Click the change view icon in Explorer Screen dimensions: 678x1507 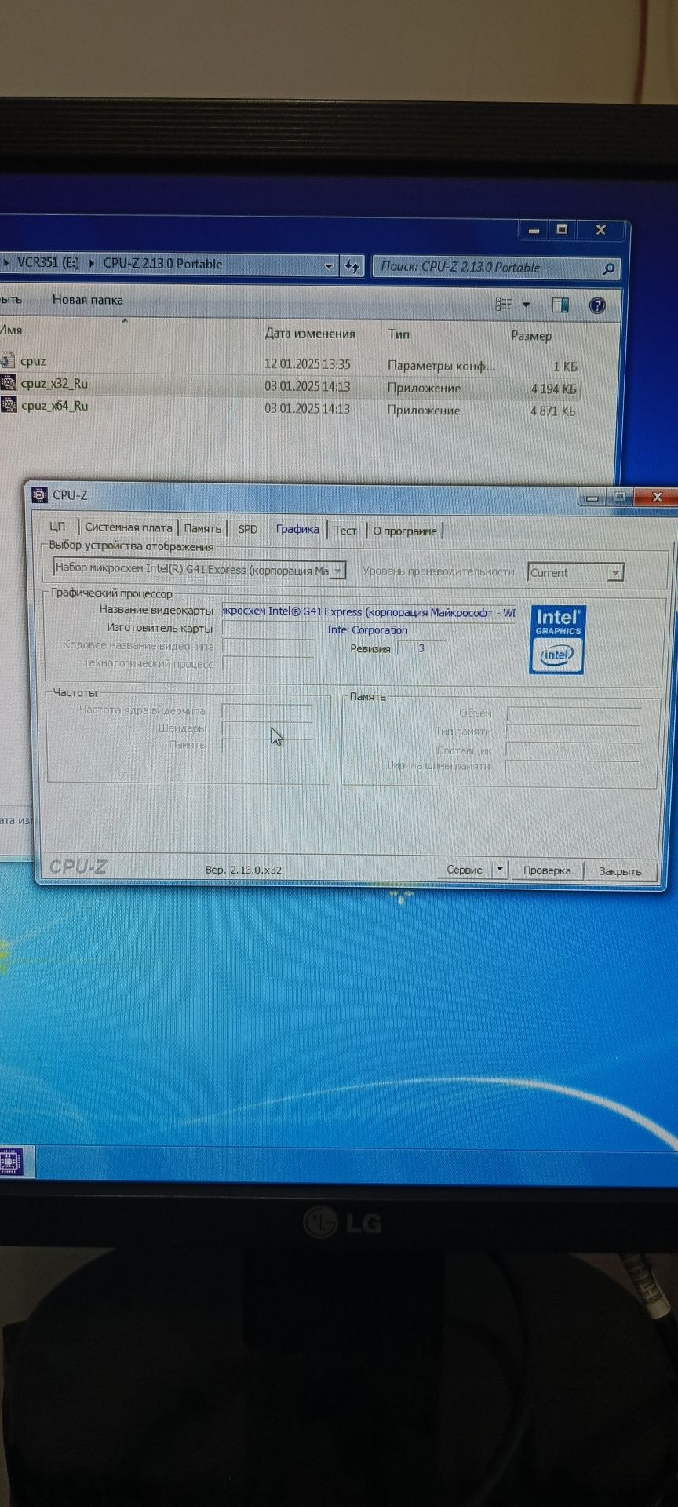(504, 304)
